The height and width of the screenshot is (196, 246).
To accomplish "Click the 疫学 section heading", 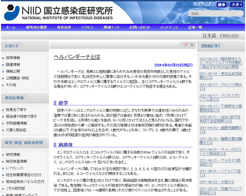I will pos(63,103).
